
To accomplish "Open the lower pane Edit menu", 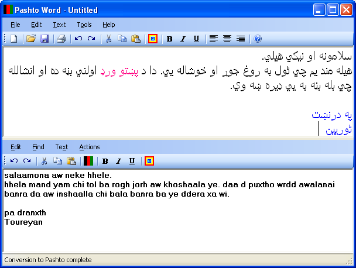I will (16, 147).
